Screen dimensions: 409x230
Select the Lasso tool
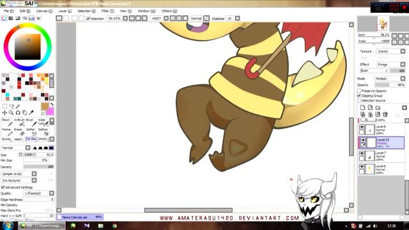point(12,107)
